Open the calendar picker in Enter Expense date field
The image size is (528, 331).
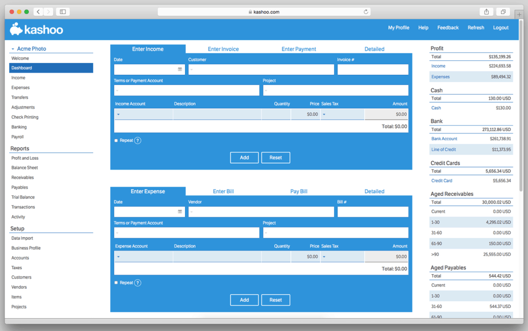[x=179, y=211]
